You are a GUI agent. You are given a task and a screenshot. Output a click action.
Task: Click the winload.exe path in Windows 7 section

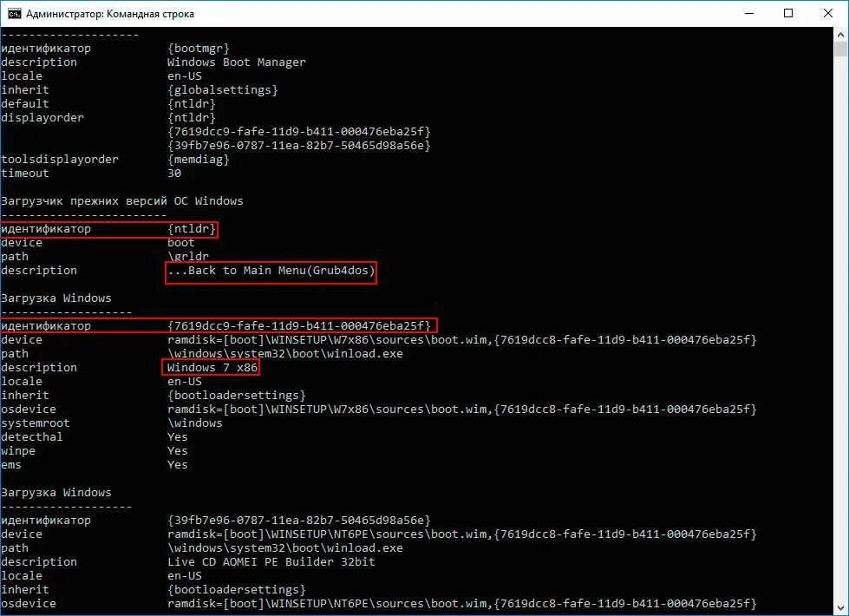[x=285, y=354]
